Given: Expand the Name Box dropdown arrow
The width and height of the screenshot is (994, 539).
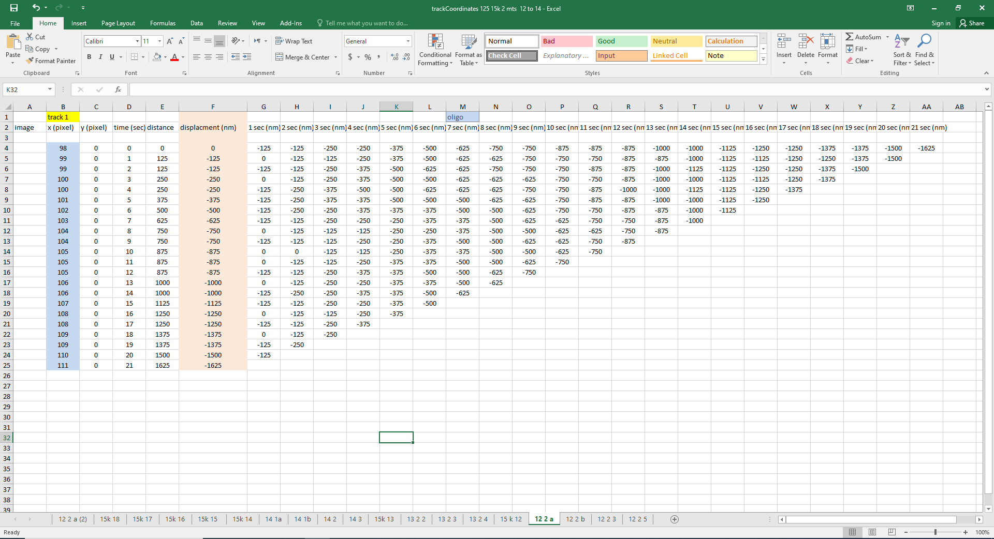Looking at the screenshot, I should (x=50, y=89).
